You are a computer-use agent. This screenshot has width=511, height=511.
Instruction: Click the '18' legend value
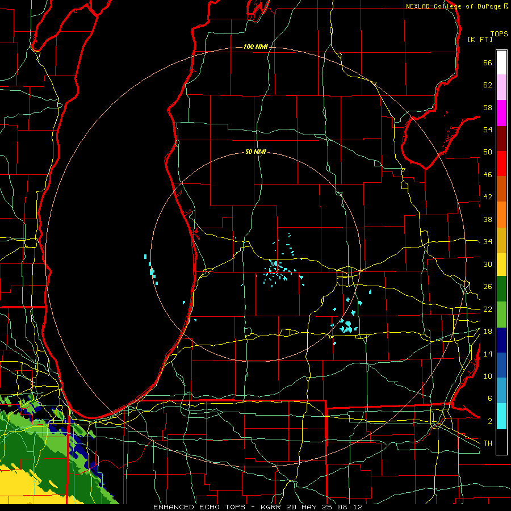488,332
